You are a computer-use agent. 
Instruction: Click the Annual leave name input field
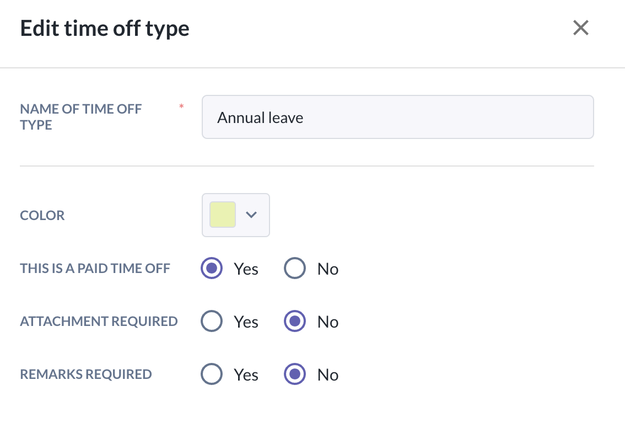click(397, 117)
